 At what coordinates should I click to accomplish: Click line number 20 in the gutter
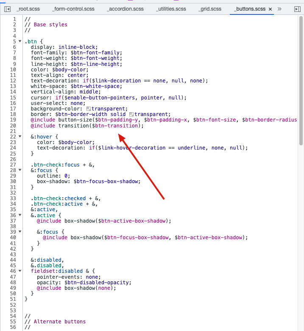[x=13, y=126]
